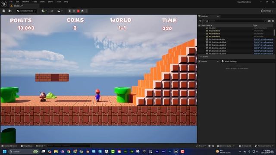The image size is (276, 155).
Task: Select AIController0 in the Outliner
Action: (214, 31)
